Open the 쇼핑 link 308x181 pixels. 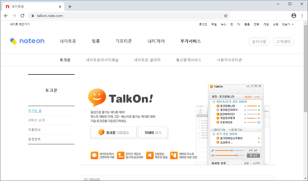pos(275,24)
